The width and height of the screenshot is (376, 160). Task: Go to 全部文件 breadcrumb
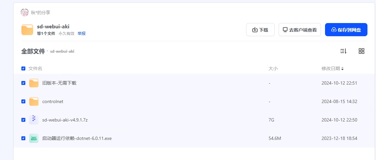point(33,51)
